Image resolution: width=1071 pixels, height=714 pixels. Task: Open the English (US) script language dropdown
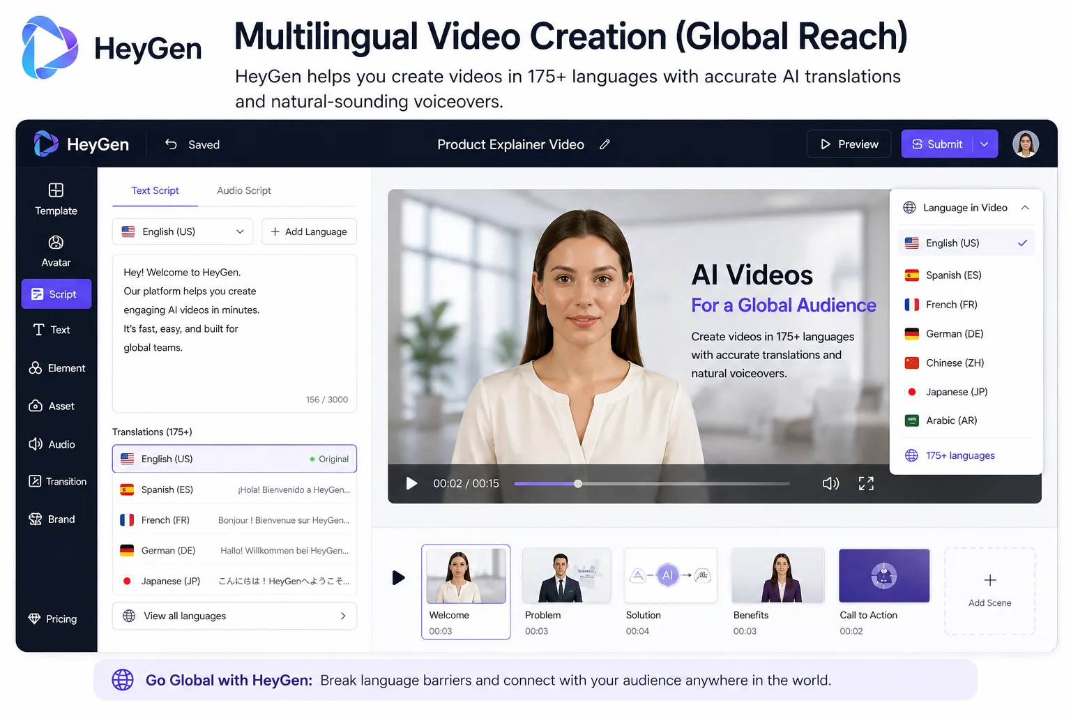click(x=183, y=231)
